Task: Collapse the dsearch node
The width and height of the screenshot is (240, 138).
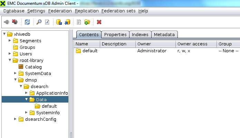Action: tap(21, 86)
